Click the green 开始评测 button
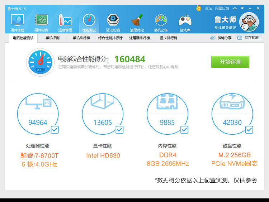The height and width of the screenshot is (202, 269). point(230,62)
